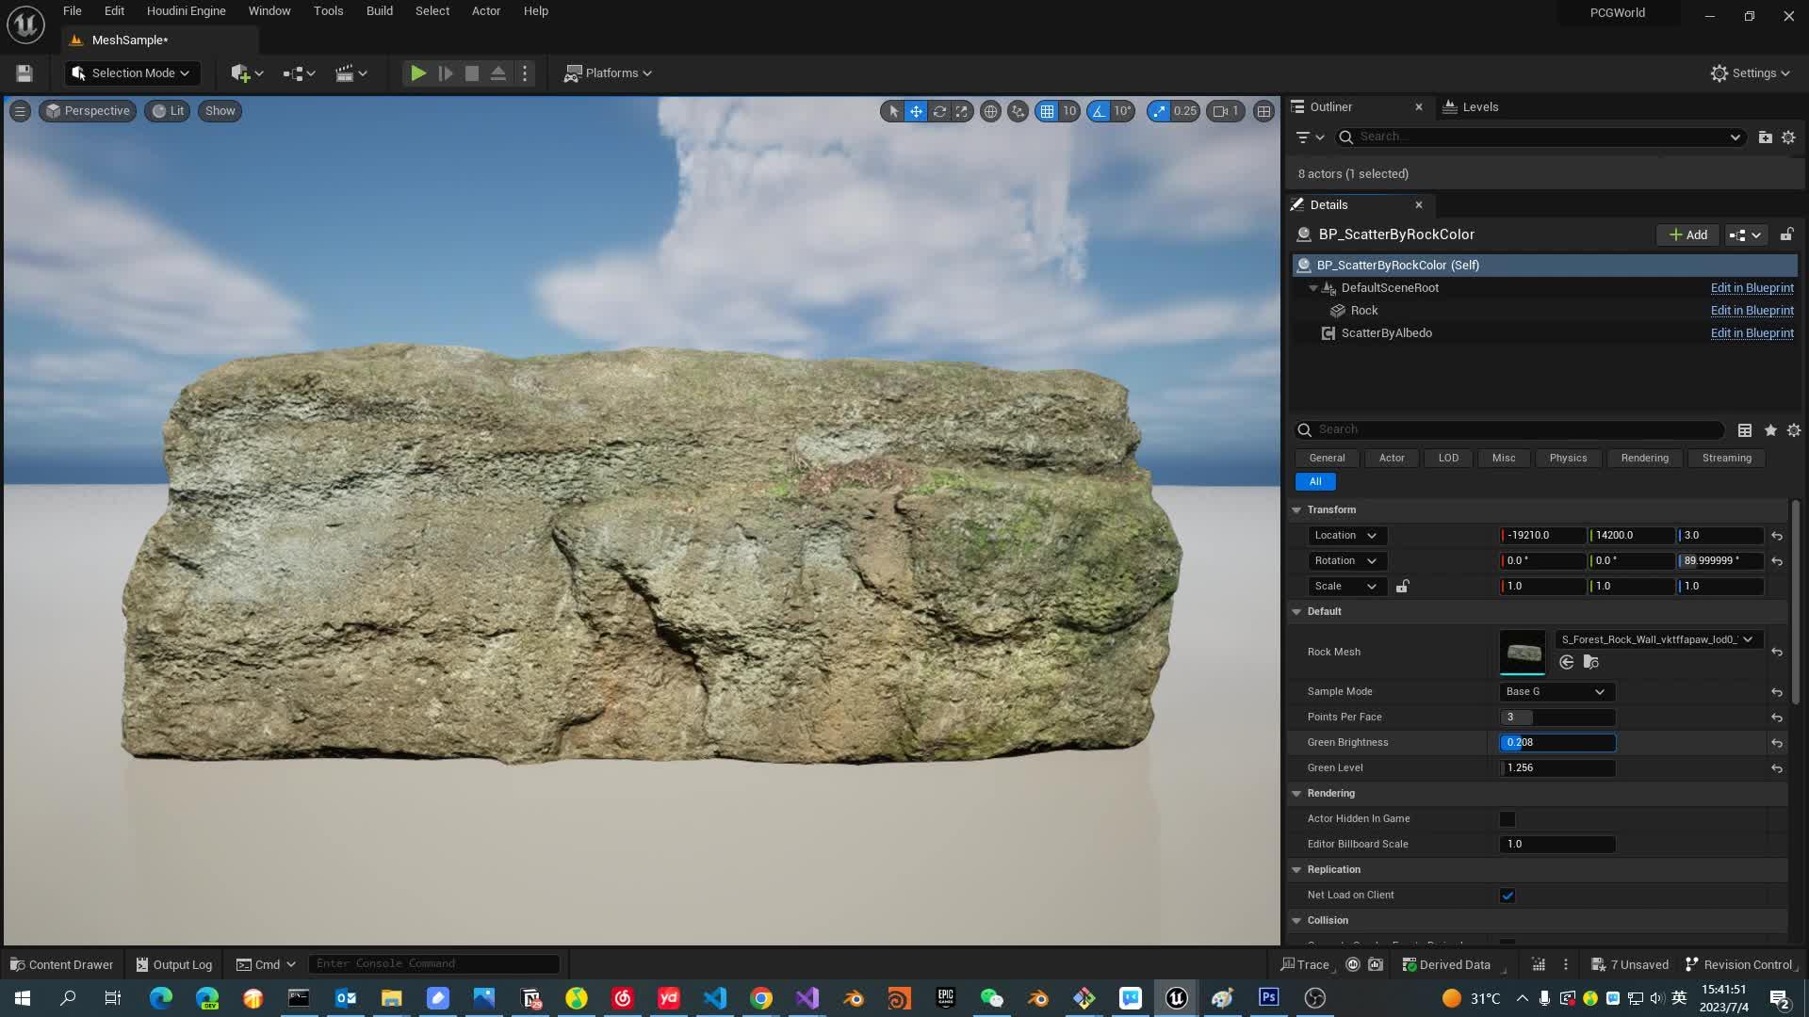
Task: Click the Save current level icon
Action: click(x=24, y=73)
